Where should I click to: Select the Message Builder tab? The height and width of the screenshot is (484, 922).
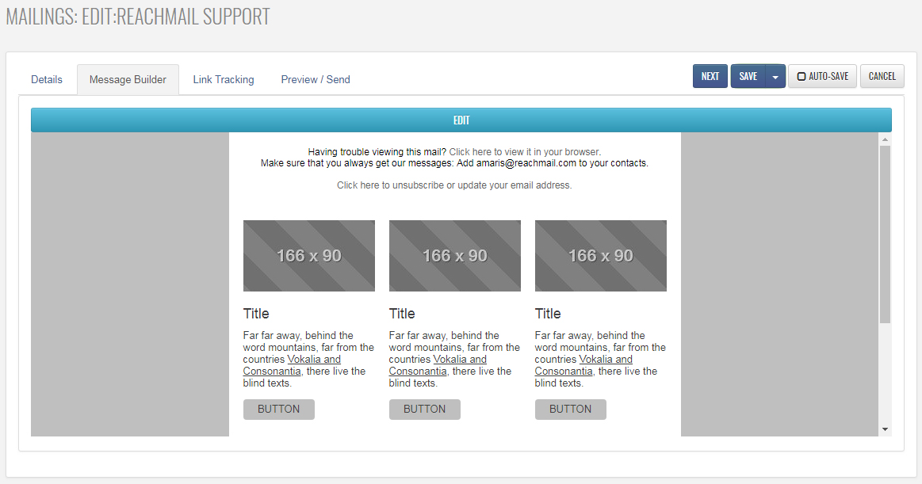[128, 80]
